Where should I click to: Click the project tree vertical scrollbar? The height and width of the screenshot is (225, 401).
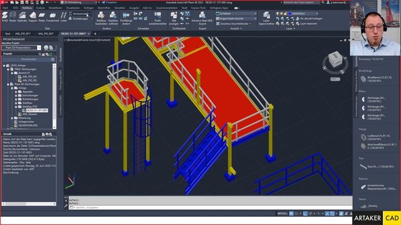pos(55,96)
